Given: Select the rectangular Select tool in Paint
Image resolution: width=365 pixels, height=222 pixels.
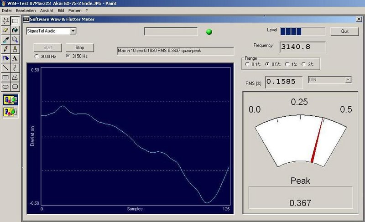Looking at the screenshot, I should tap(15, 21).
